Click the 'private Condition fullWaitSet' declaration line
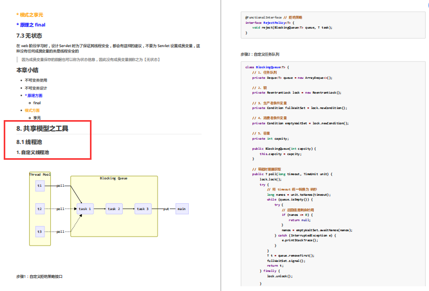The image size is (429, 291). 299,108
